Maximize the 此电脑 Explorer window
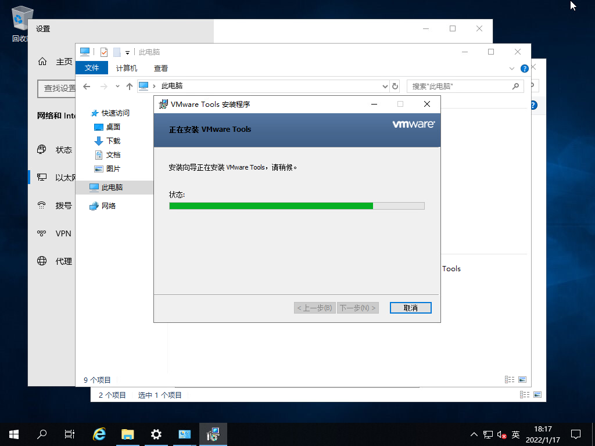This screenshot has height=446, width=595. (491, 52)
